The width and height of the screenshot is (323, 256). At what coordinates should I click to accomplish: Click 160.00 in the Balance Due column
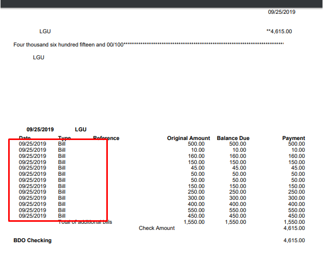(x=238, y=156)
